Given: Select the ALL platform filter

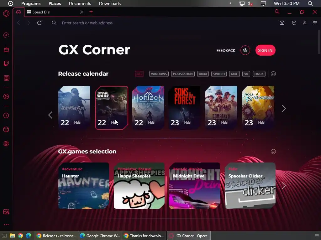Looking at the screenshot, I should tap(139, 74).
